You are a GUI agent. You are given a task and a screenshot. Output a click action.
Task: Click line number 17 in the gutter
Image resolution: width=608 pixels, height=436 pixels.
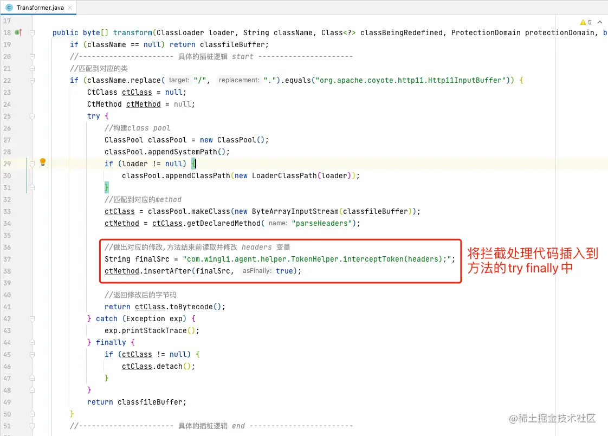point(7,21)
